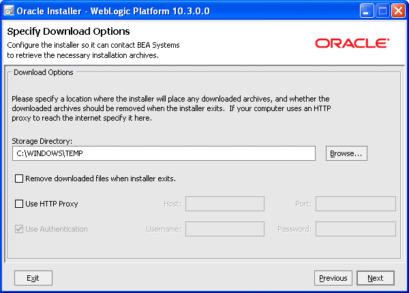This screenshot has width=409, height=293.
Task: Click the 'Username:' label
Action: coord(164,229)
